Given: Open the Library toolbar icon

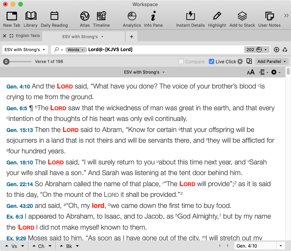Looking at the screenshot, I should click(30, 16).
